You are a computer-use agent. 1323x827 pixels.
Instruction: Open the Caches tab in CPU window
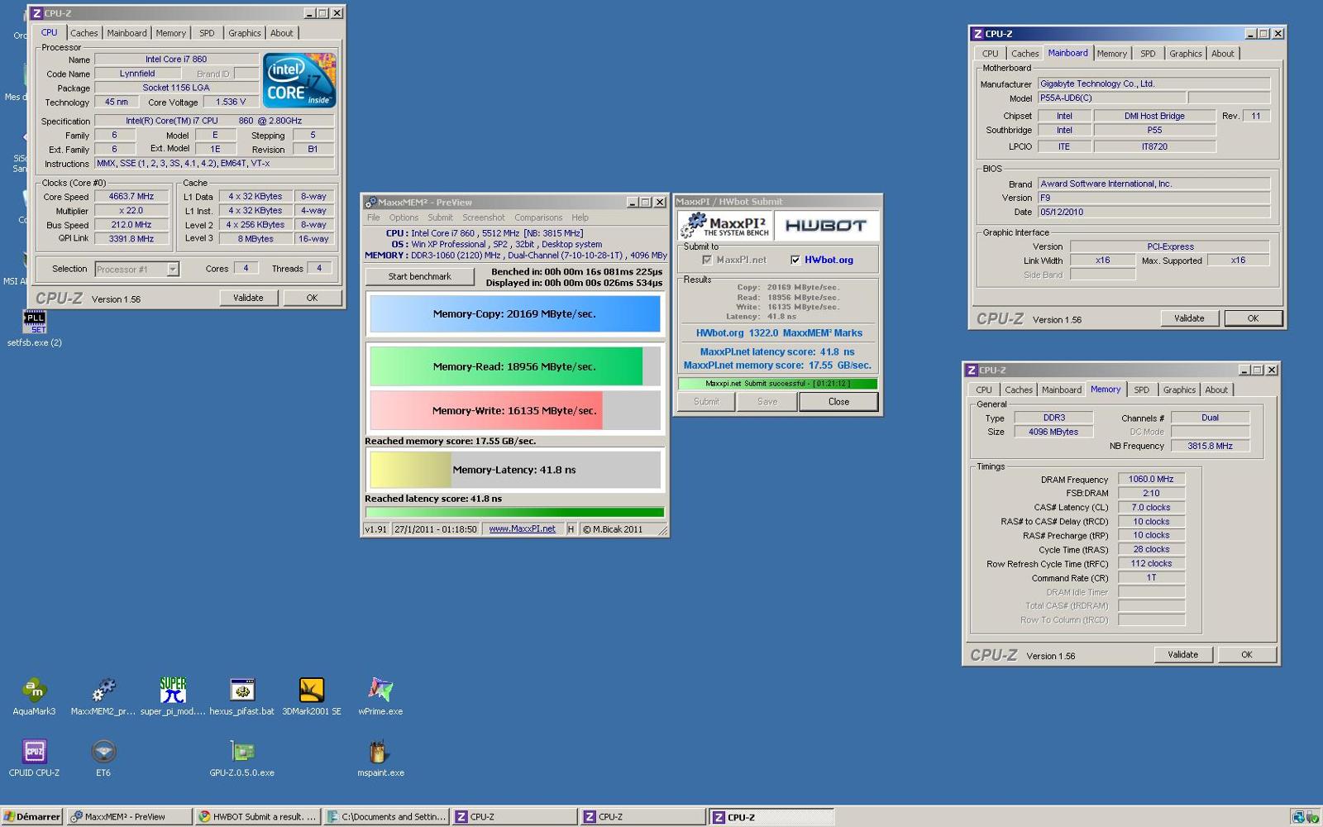84,33
